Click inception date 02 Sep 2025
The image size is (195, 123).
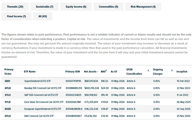click(x=183, y=109)
